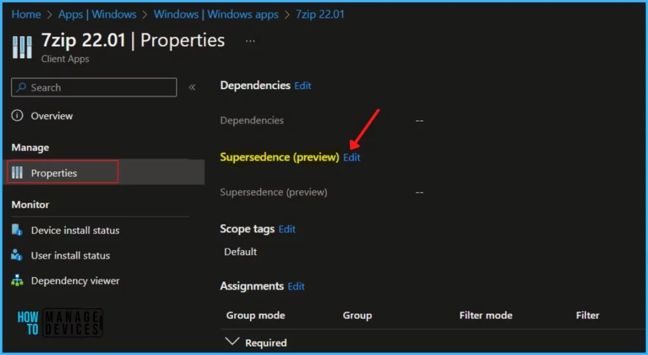Open Apps | Windows breadcrumb
Screen dimensions: 648x355
click(x=97, y=15)
